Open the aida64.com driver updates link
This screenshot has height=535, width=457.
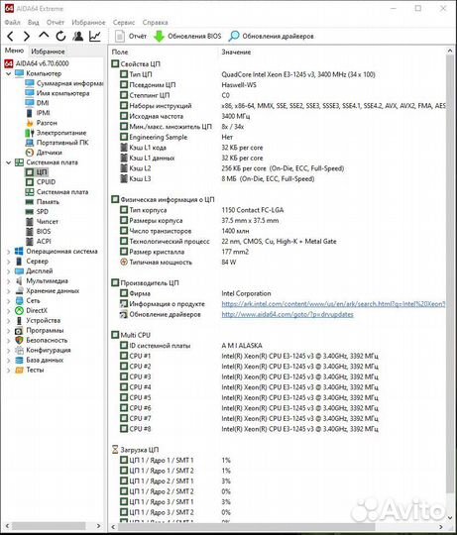pyautogui.click(x=287, y=314)
